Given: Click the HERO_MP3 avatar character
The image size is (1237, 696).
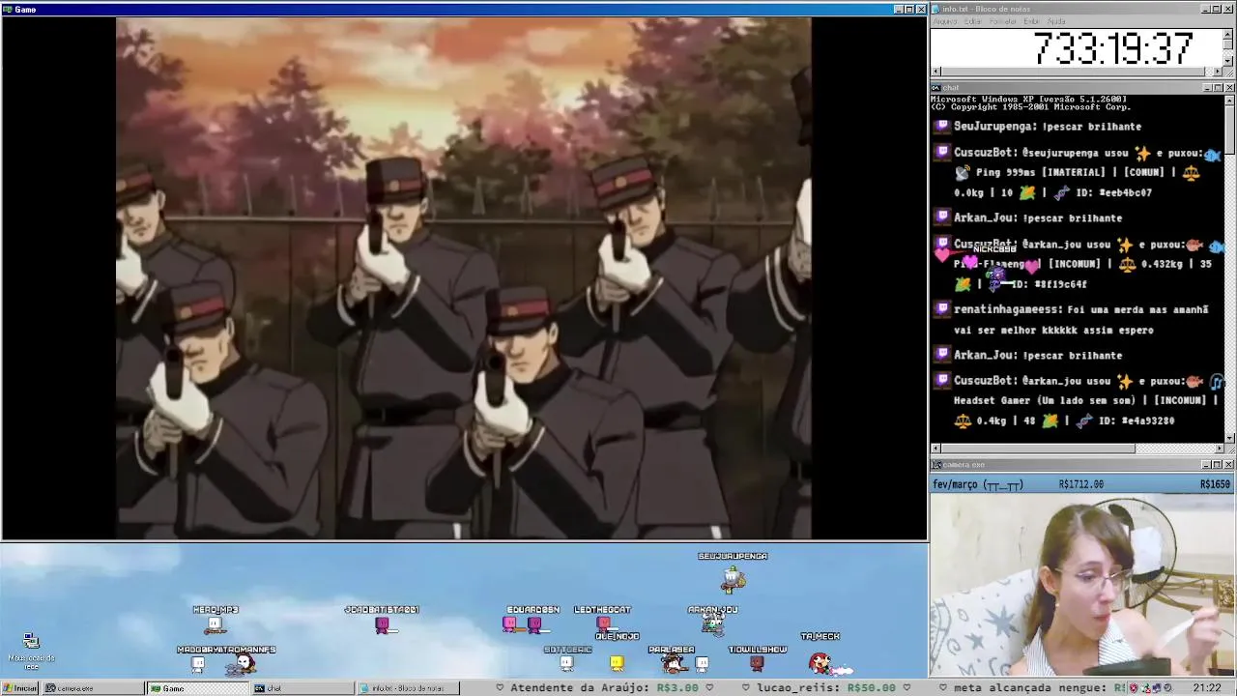Looking at the screenshot, I should 215,624.
